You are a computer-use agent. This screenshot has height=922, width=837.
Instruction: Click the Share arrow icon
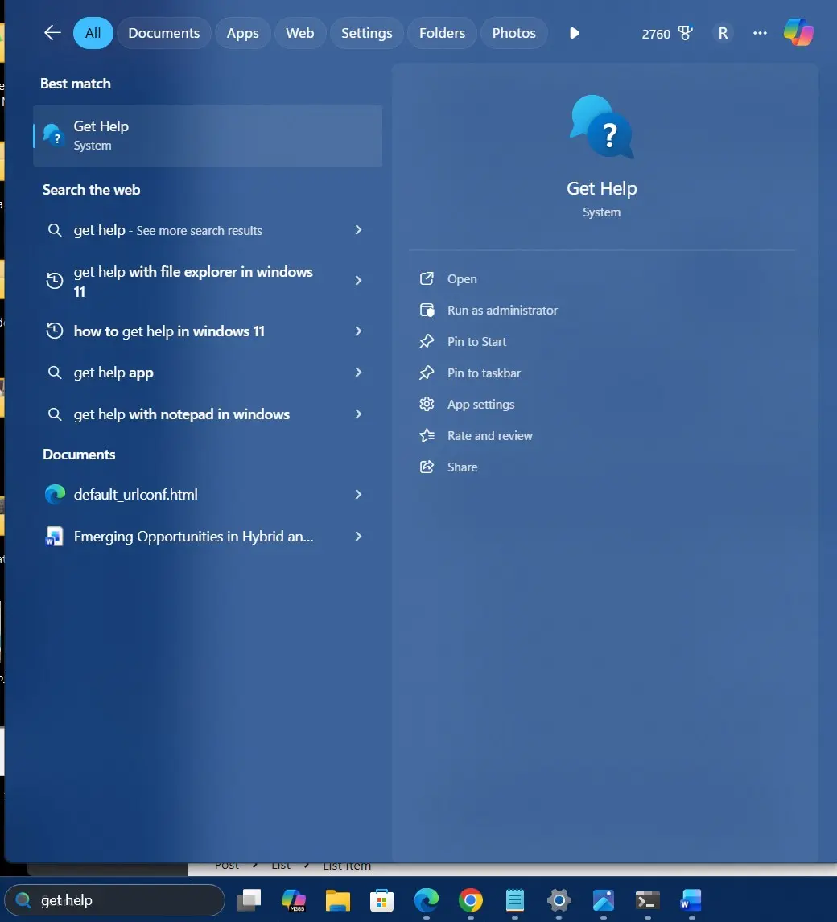427,467
